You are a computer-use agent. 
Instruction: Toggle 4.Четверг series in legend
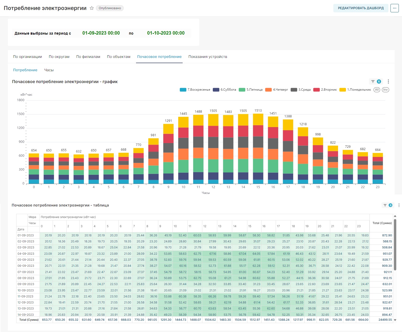[x=276, y=90]
